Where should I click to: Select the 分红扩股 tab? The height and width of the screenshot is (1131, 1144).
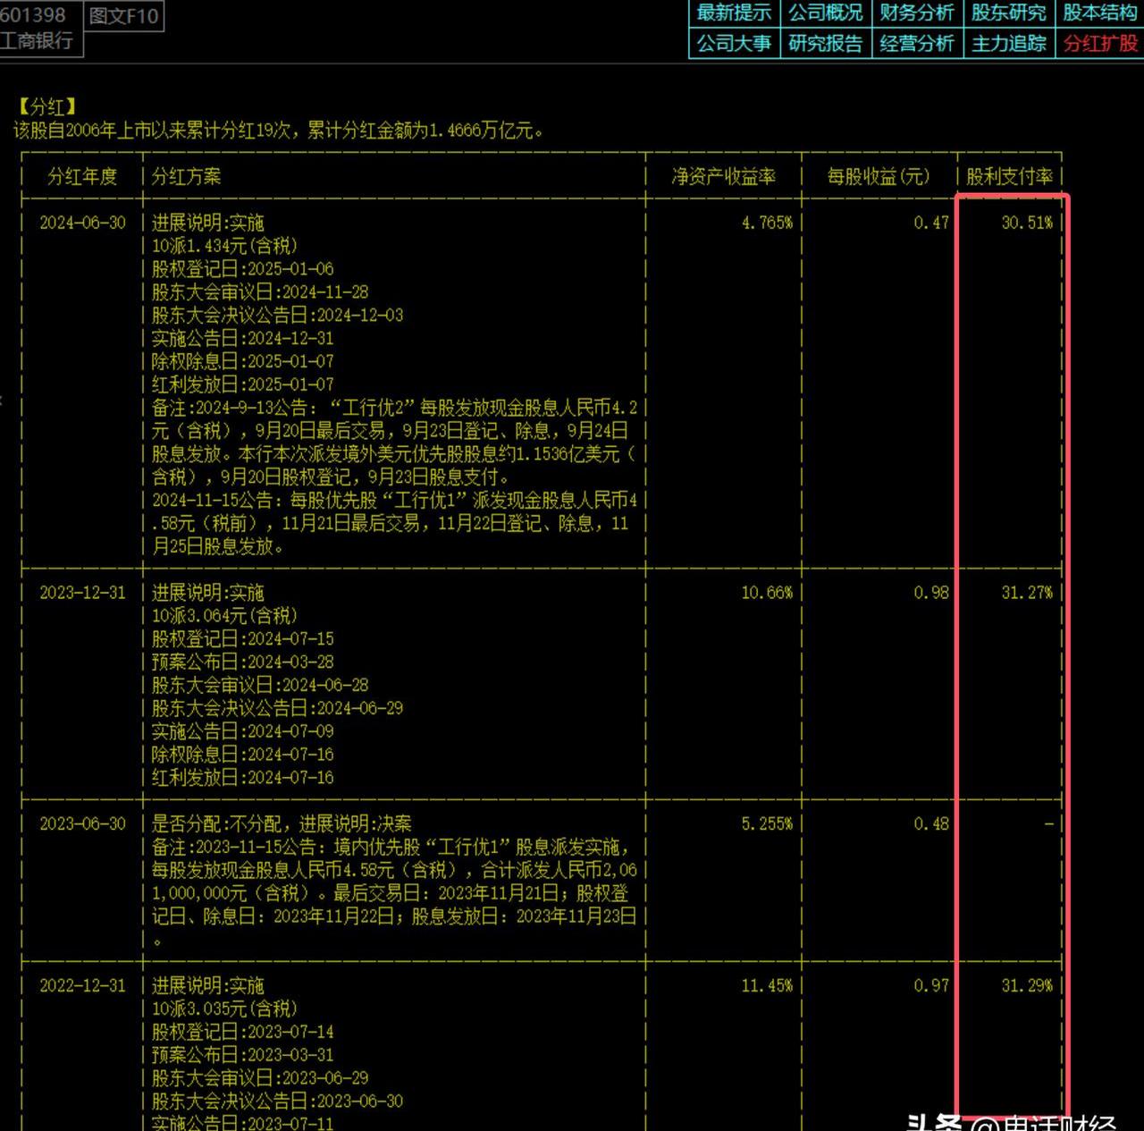(x=1099, y=43)
